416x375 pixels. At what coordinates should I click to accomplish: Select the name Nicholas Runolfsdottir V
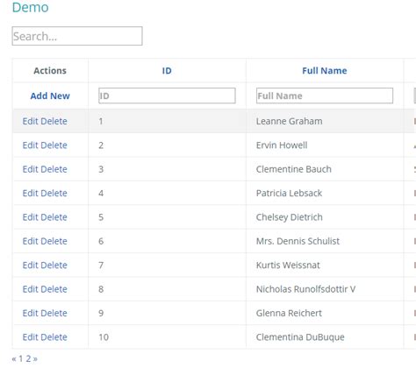[x=306, y=289]
